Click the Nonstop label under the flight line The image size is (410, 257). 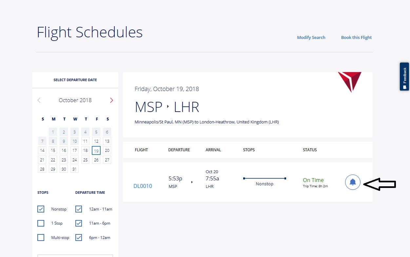[264, 184]
